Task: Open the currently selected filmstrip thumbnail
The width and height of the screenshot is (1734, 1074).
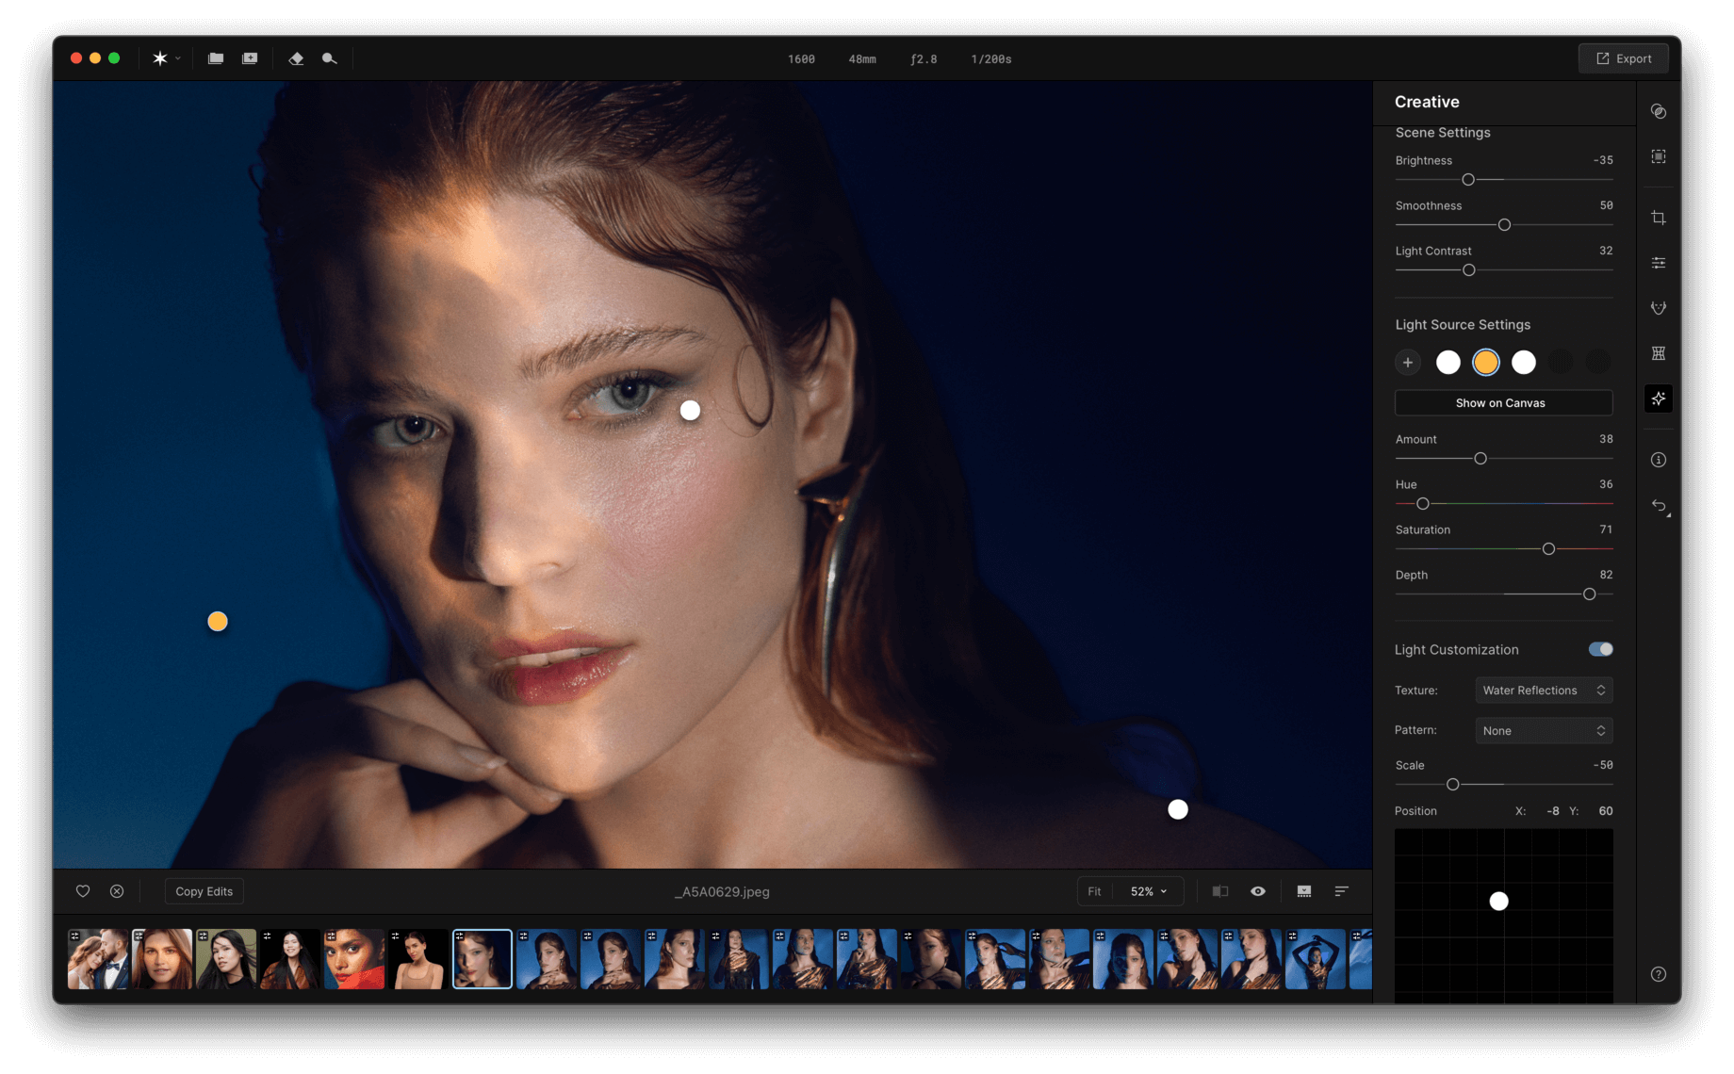Action: coord(483,959)
